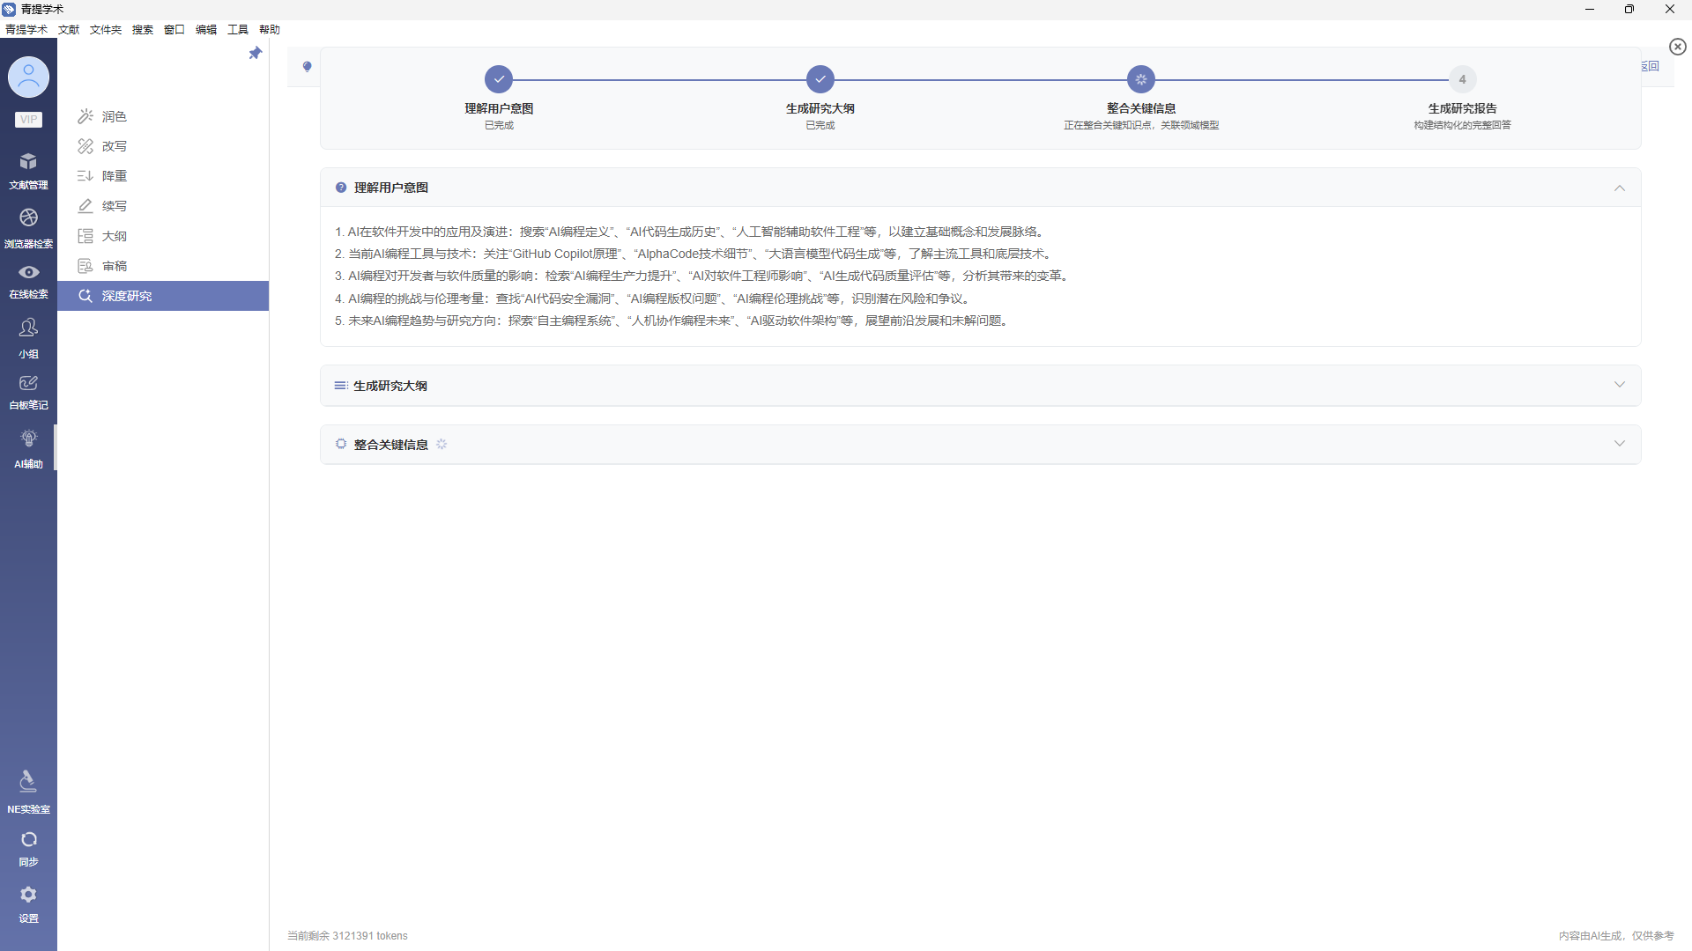This screenshot has width=1692, height=951.
Task: Select 润色 in the AI tools list
Action: point(114,116)
